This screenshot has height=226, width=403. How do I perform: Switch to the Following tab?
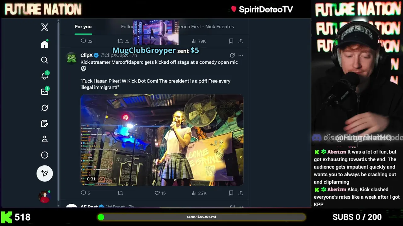127,27
